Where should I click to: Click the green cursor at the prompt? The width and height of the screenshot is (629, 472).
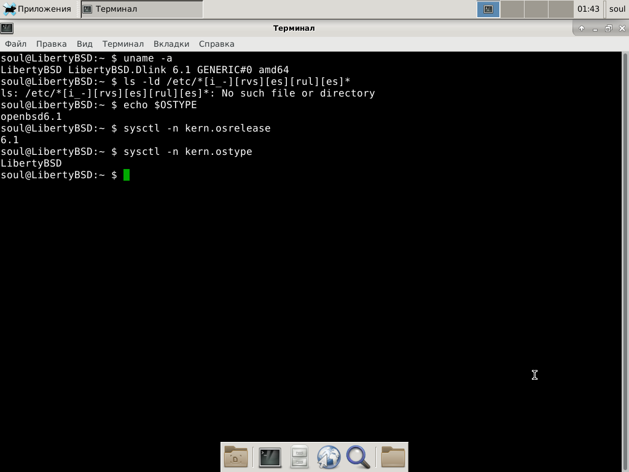(x=127, y=175)
